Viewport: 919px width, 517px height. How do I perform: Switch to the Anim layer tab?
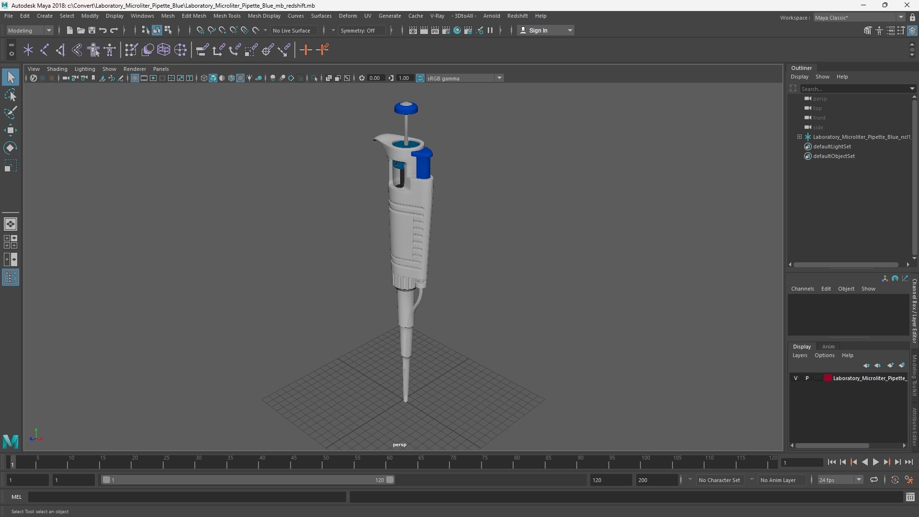pyautogui.click(x=828, y=347)
